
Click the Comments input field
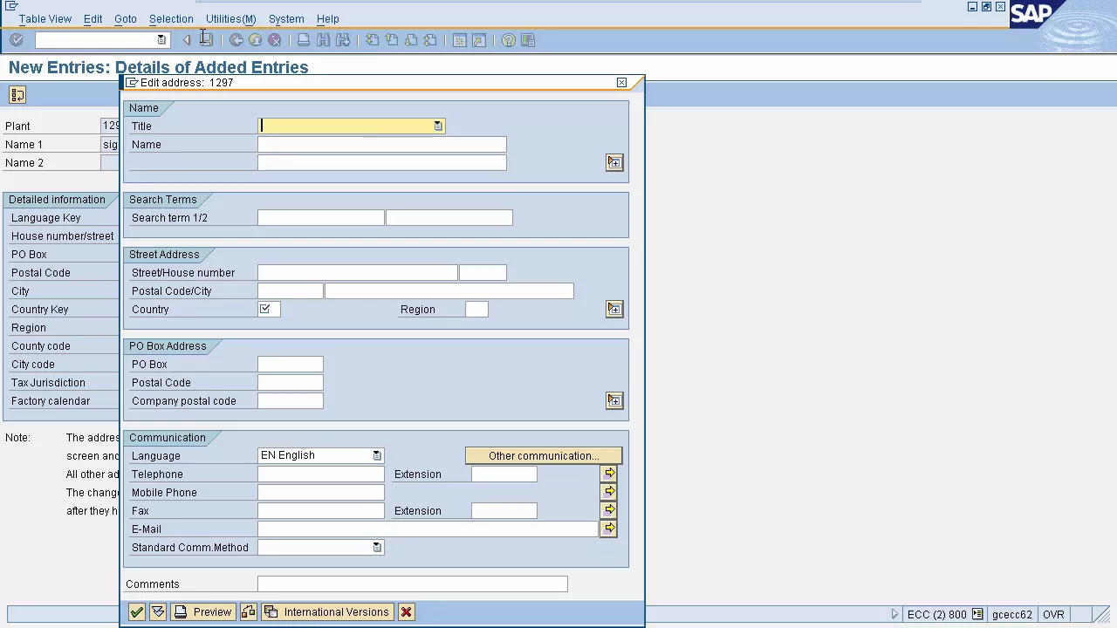412,584
